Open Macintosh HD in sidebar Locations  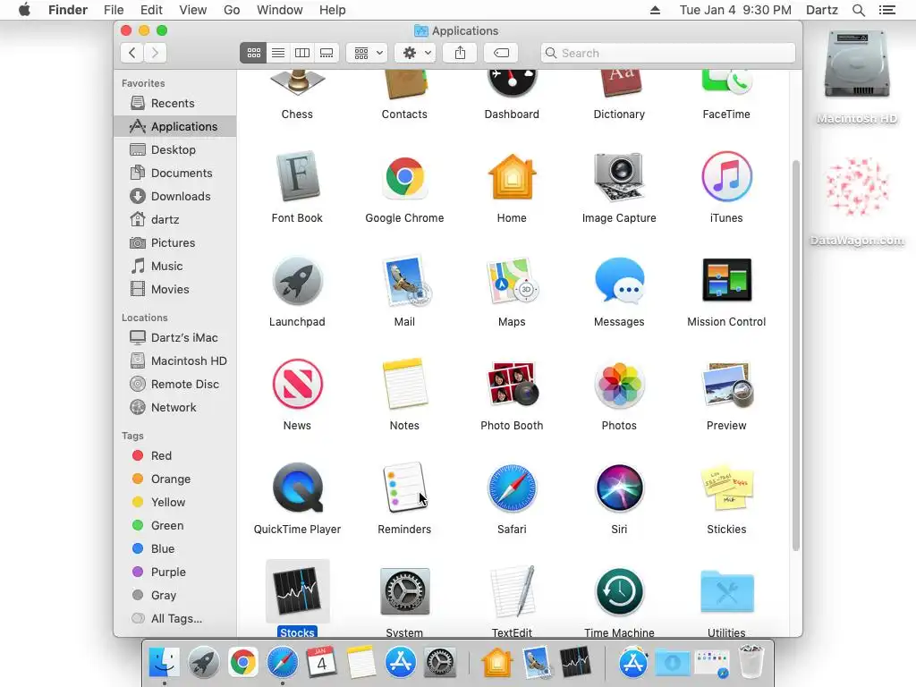175,361
